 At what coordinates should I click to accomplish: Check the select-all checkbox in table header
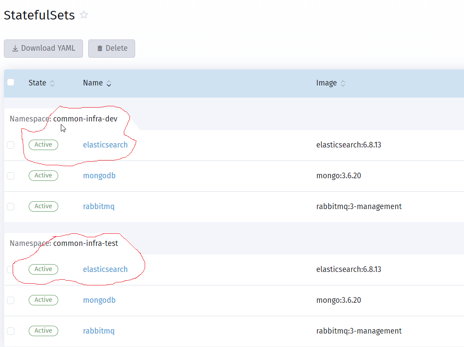pyautogui.click(x=10, y=82)
